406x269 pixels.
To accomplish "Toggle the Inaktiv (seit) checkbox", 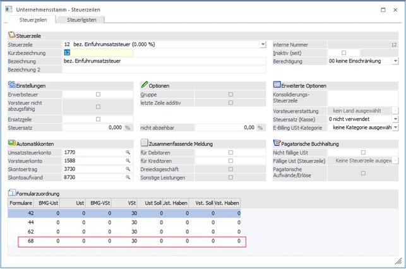I will click(343, 52).
